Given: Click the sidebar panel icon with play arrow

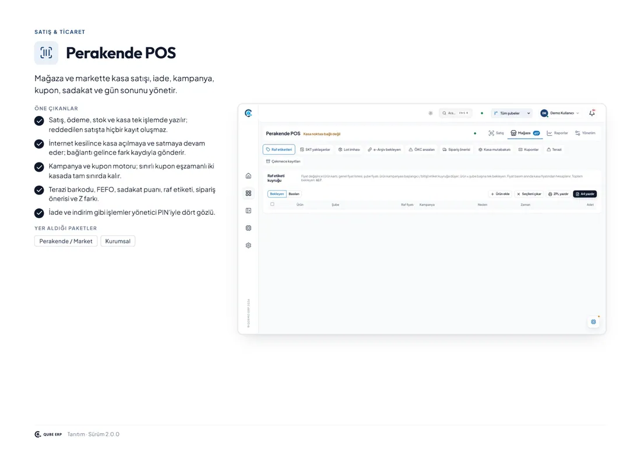Looking at the screenshot, I should [248, 210].
